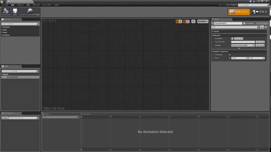The height and width of the screenshot is (152, 271).
Task: Expand the Panel palette category
Action: (2, 32)
